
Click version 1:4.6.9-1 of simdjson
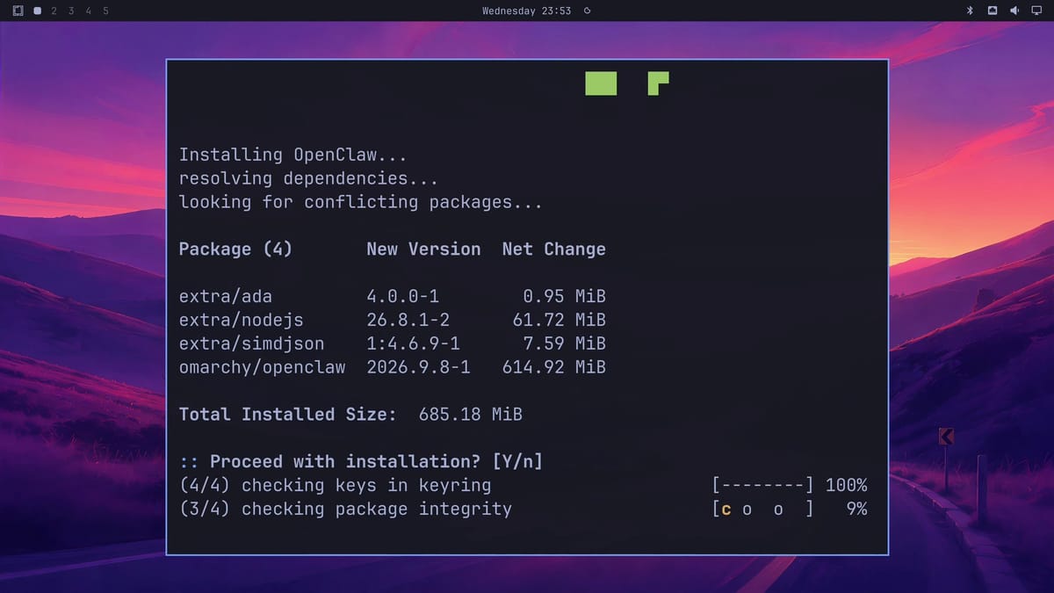(413, 344)
